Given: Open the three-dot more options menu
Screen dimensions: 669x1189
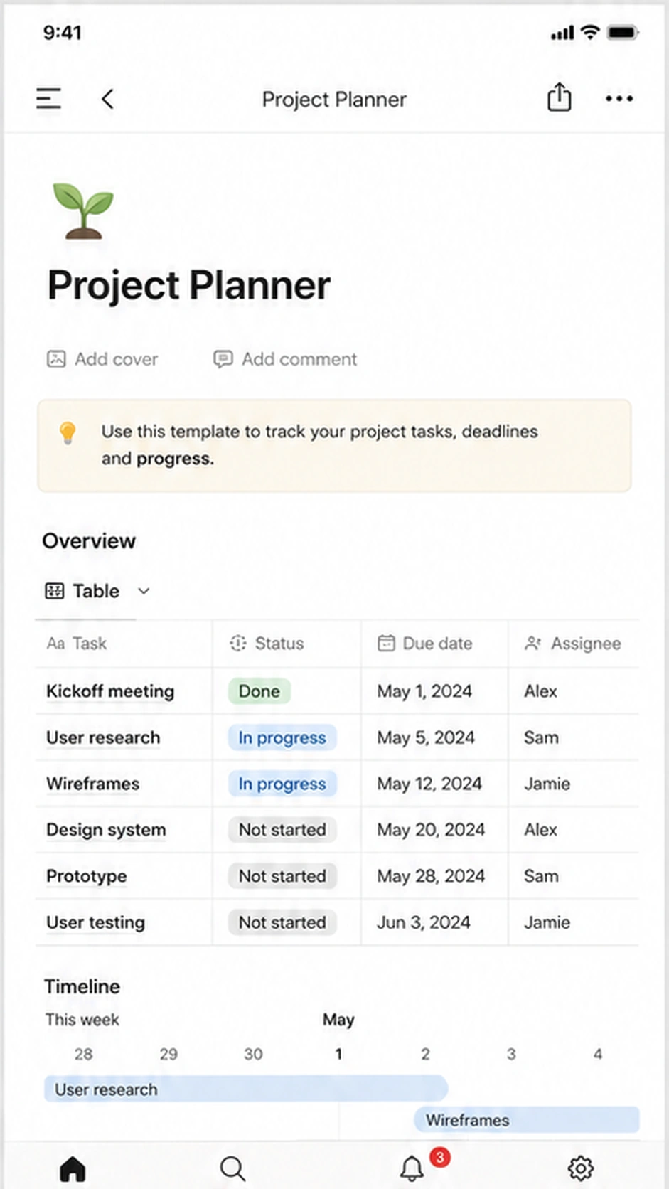Looking at the screenshot, I should click(619, 99).
